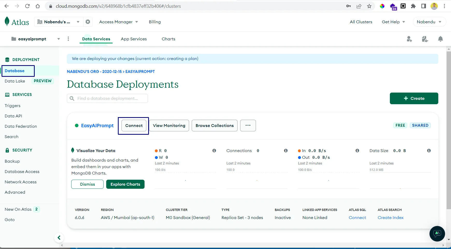
Task: Click Connect button for EasyAIPrompt
Action: (134, 125)
